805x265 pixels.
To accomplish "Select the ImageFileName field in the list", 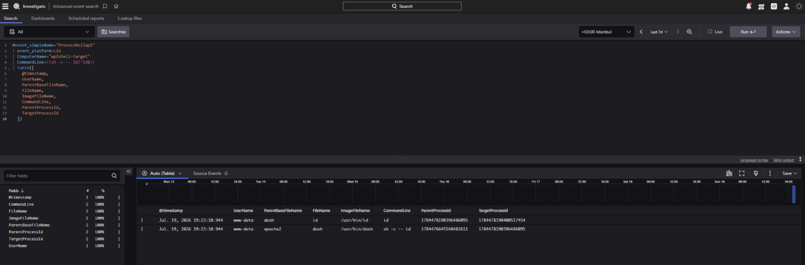I will (x=24, y=219).
